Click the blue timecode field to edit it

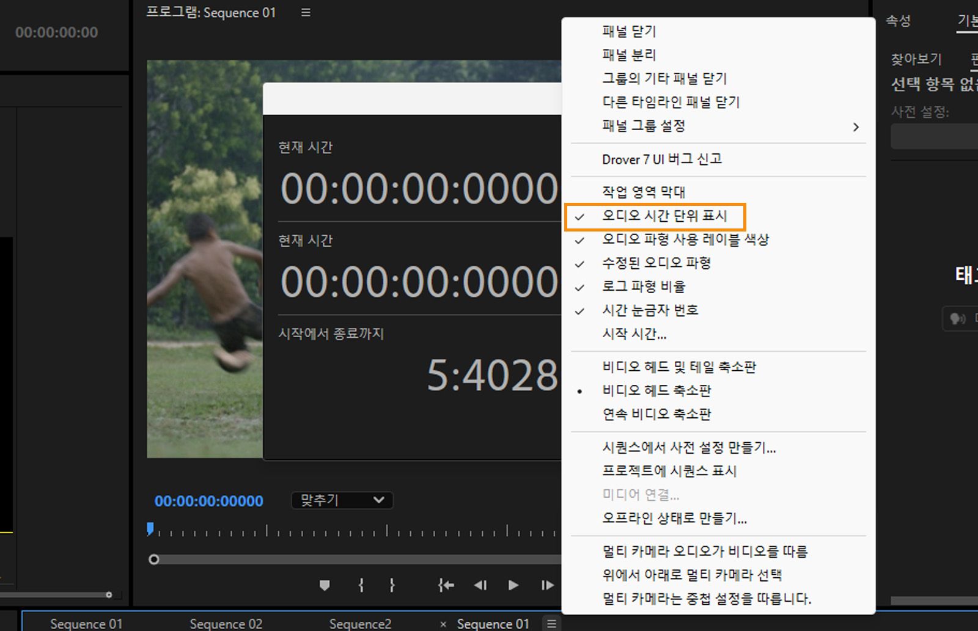[x=208, y=500]
